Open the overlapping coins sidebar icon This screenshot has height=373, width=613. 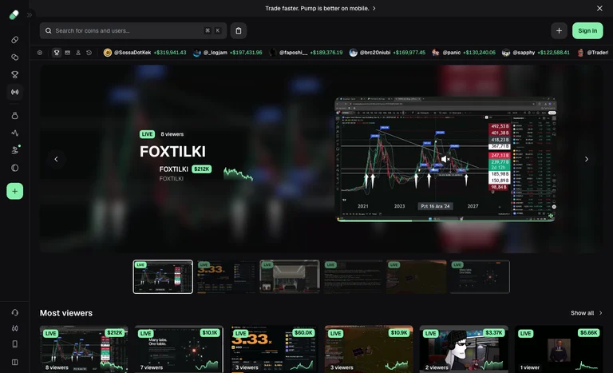(x=15, y=58)
